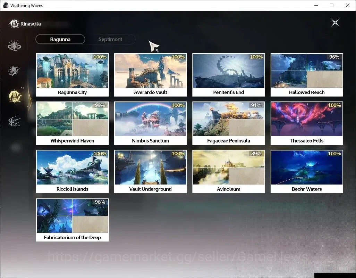
Task: Select the highlighted golden Rinascita sidebar icon
Action: click(15, 96)
